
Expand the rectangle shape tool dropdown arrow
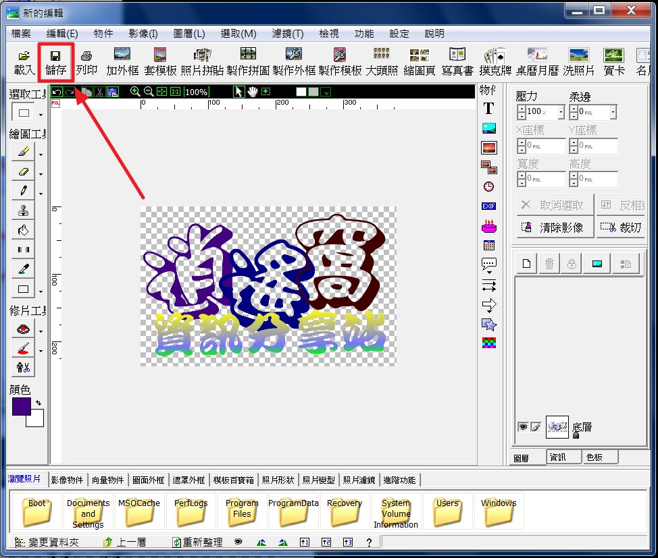pyautogui.click(x=41, y=291)
